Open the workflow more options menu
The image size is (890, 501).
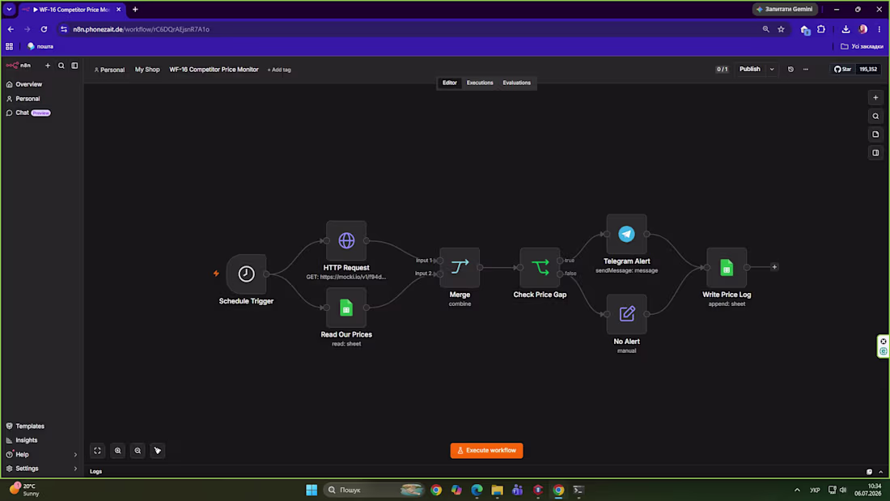tap(805, 70)
